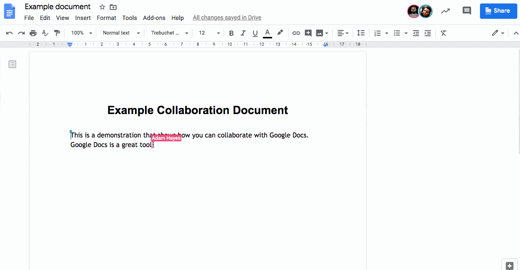Insert an image
The width and height of the screenshot is (520, 270).
(319, 33)
